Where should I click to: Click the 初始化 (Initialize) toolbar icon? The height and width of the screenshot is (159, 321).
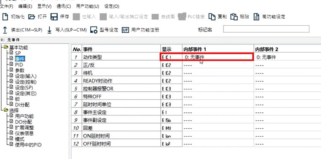(5, 17)
